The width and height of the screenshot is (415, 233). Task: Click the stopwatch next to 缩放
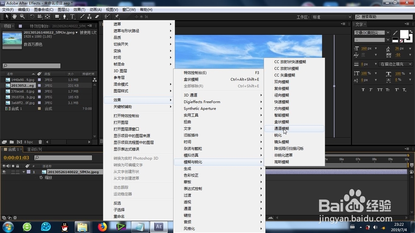click(41, 177)
